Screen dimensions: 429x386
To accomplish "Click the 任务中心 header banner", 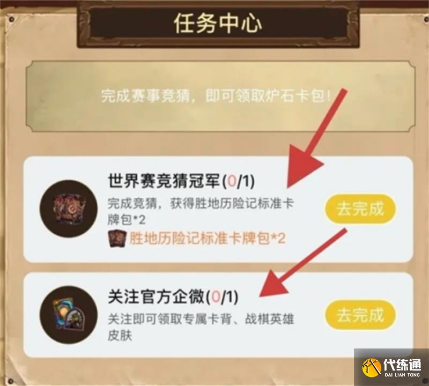I will tap(218, 24).
